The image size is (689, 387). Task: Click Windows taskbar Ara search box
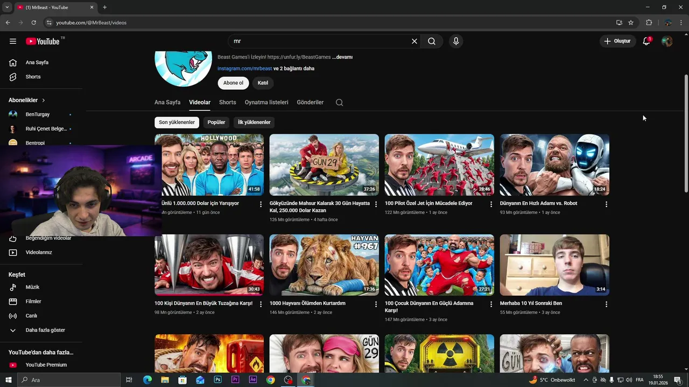pos(69,380)
